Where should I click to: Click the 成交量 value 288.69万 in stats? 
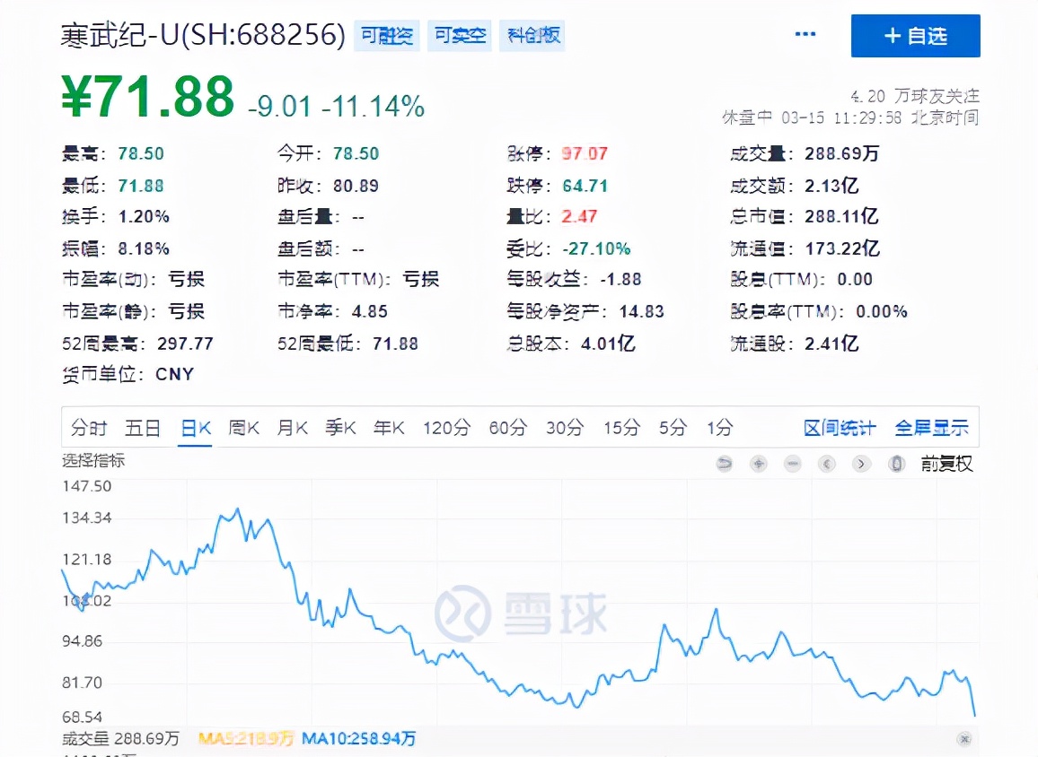pyautogui.click(x=841, y=153)
